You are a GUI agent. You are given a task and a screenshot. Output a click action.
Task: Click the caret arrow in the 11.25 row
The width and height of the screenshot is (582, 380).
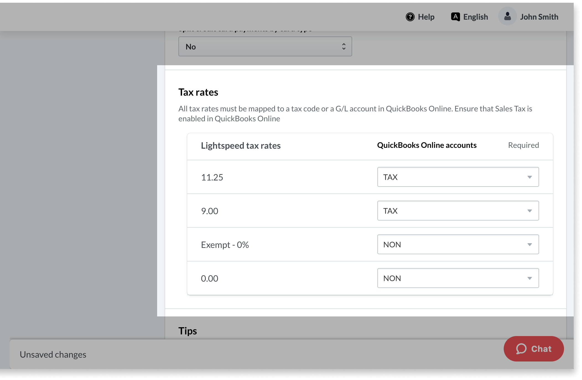[x=529, y=177]
